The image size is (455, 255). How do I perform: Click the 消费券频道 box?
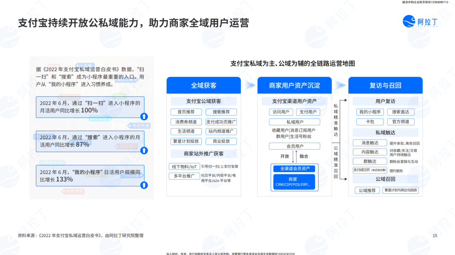[x=186, y=122]
